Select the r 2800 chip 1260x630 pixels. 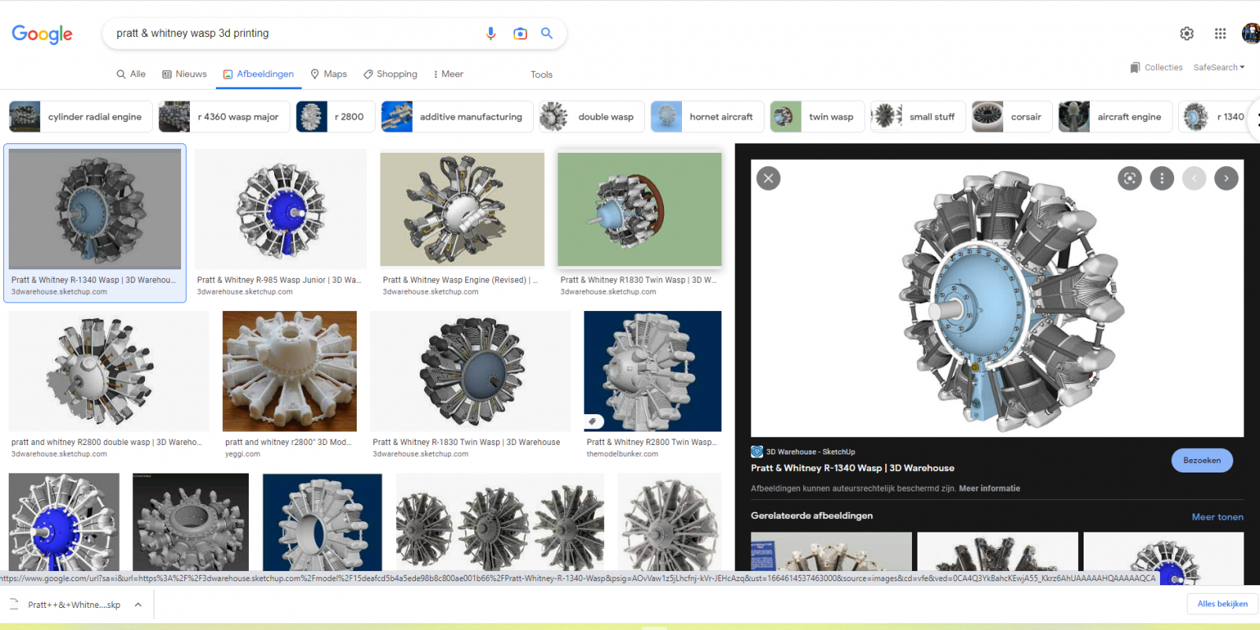[x=335, y=117]
